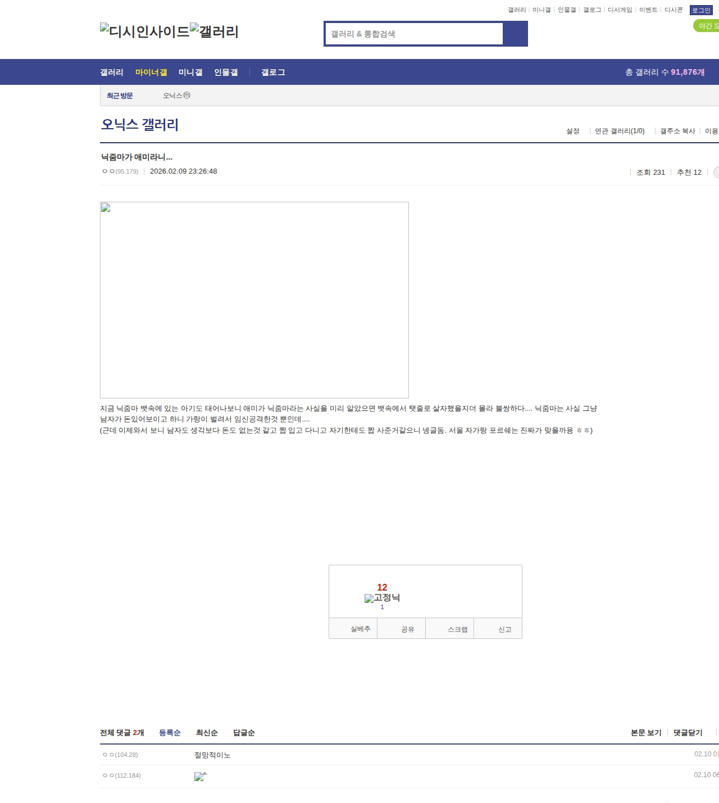This screenshot has height=803, width=719.
Task: Open the 오닉스 recent-visit minor gallery shortcut
Action: coord(176,96)
